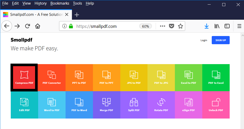Screen dimensions: 244x129
Task: Open the Help menu
Action: (90, 3)
